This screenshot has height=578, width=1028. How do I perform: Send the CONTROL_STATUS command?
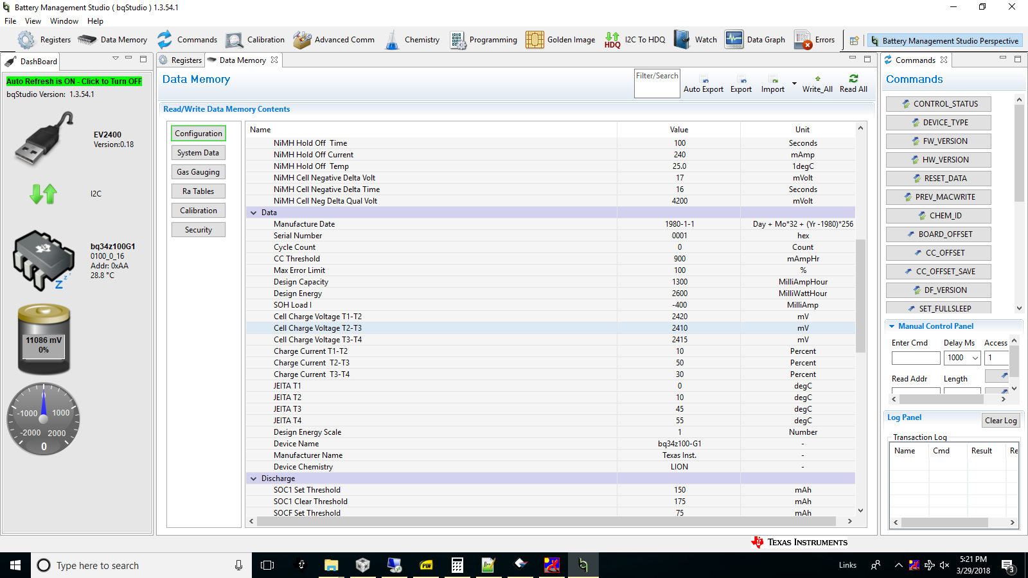pyautogui.click(x=939, y=104)
